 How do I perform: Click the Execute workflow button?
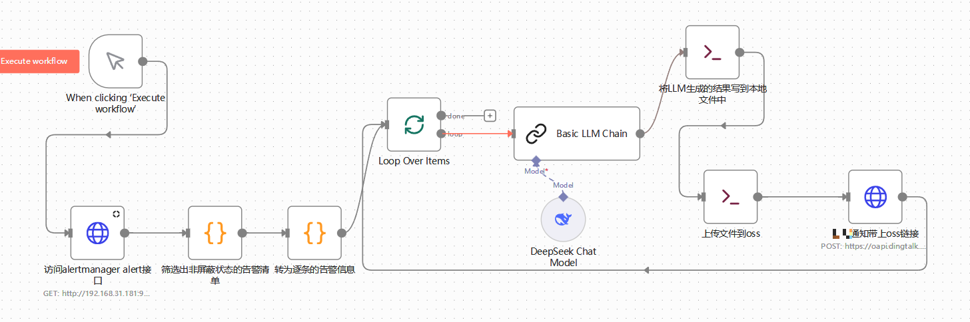[39, 61]
